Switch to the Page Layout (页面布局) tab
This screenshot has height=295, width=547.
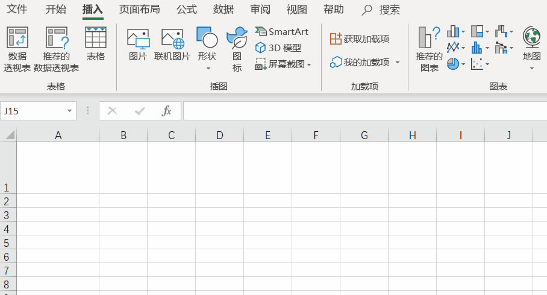(x=139, y=10)
